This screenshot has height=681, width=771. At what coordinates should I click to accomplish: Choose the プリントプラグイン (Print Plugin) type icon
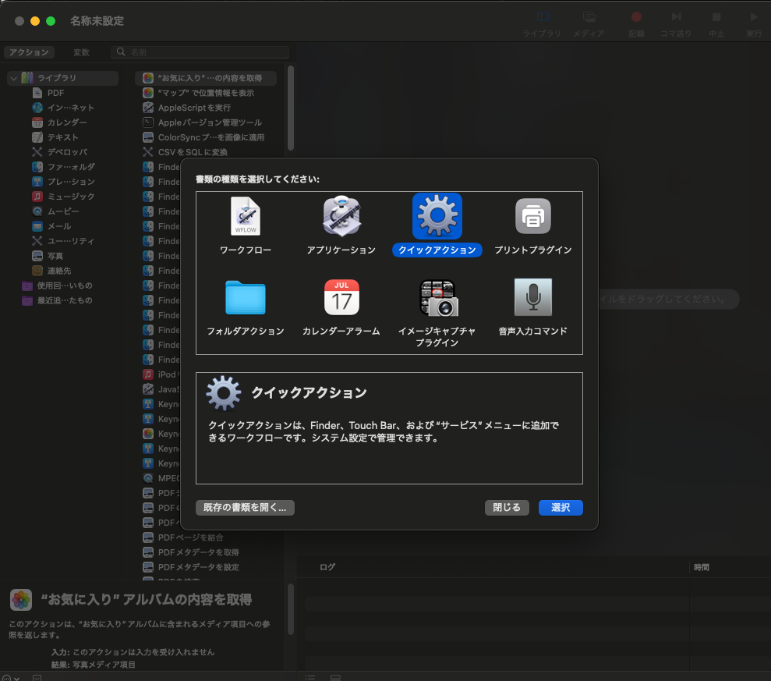point(532,216)
